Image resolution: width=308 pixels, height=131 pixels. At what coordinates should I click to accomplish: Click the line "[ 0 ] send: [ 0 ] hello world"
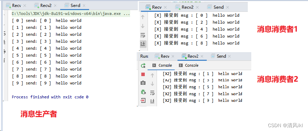[47, 21]
